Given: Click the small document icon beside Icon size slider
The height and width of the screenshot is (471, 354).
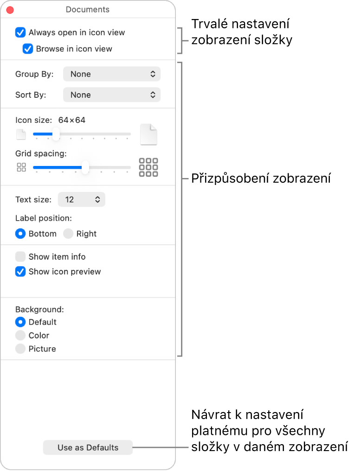Looking at the screenshot, I should coord(21,134).
